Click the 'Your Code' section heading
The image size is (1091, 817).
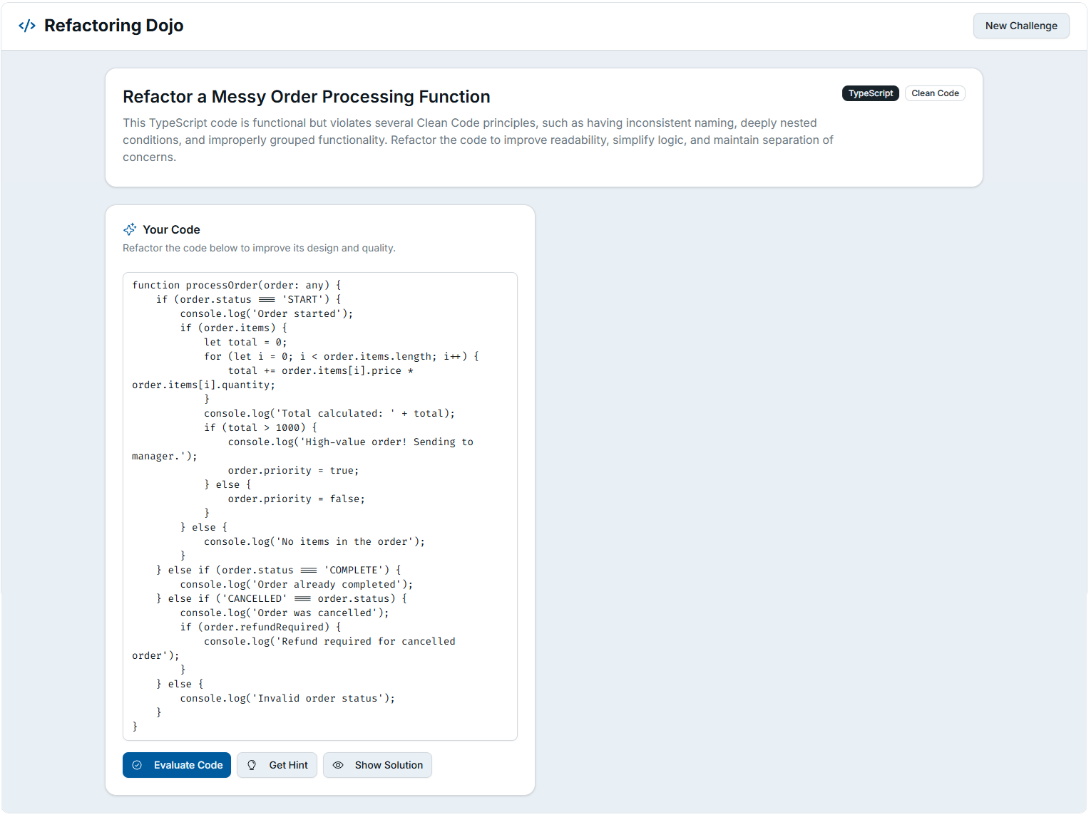pyautogui.click(x=171, y=229)
